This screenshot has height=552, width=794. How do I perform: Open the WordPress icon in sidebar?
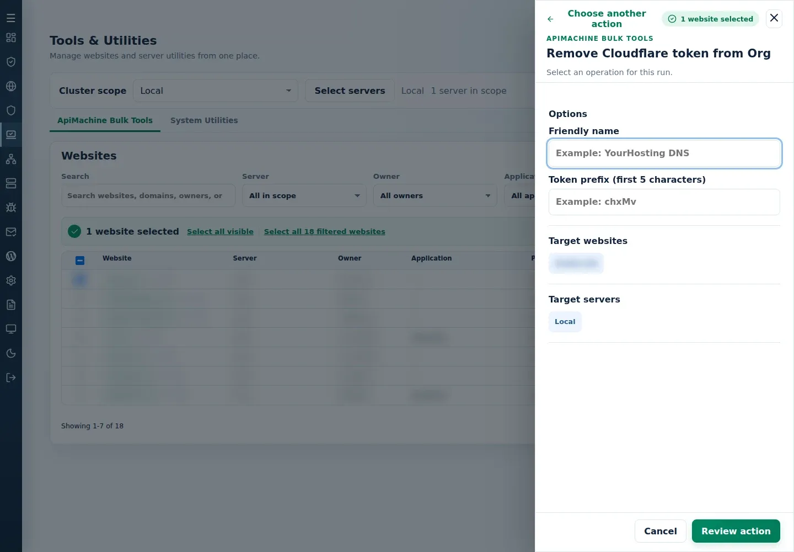[x=11, y=256]
